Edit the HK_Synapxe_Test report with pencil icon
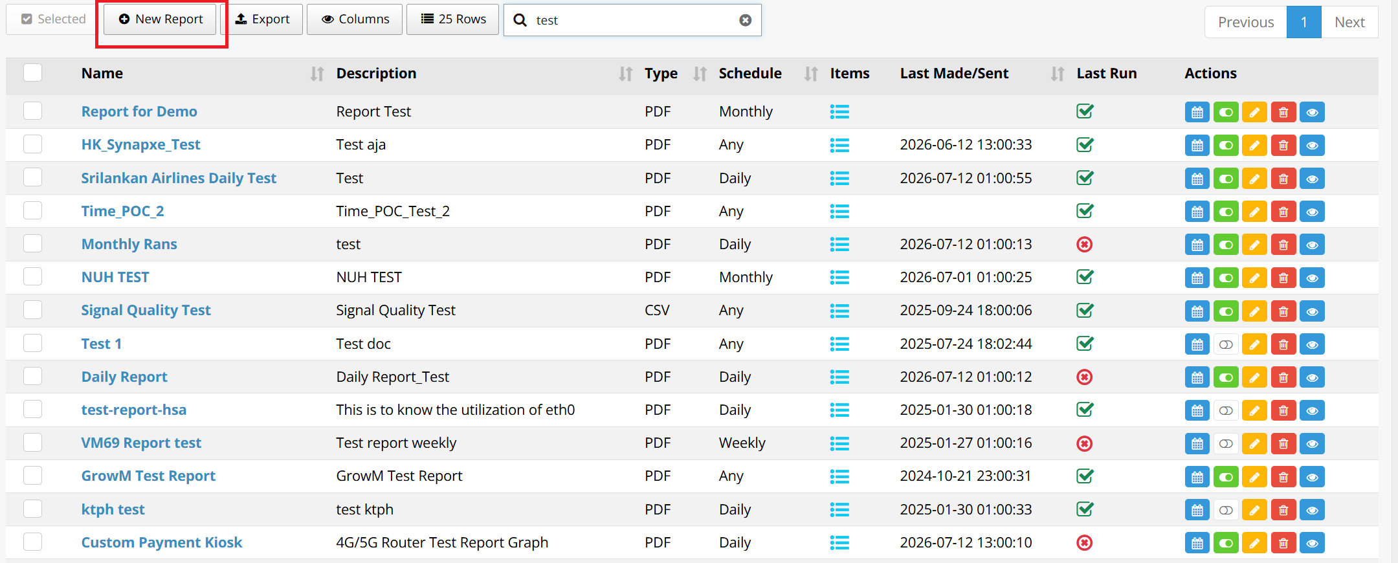The image size is (1398, 563). (x=1254, y=145)
